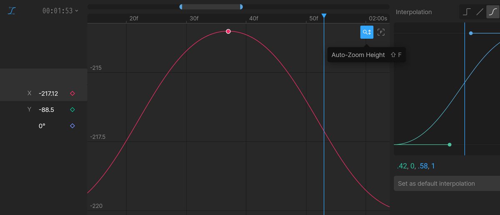This screenshot has width=500, height=215.
Task: Click the 30f ruler mark
Action: click(x=194, y=18)
